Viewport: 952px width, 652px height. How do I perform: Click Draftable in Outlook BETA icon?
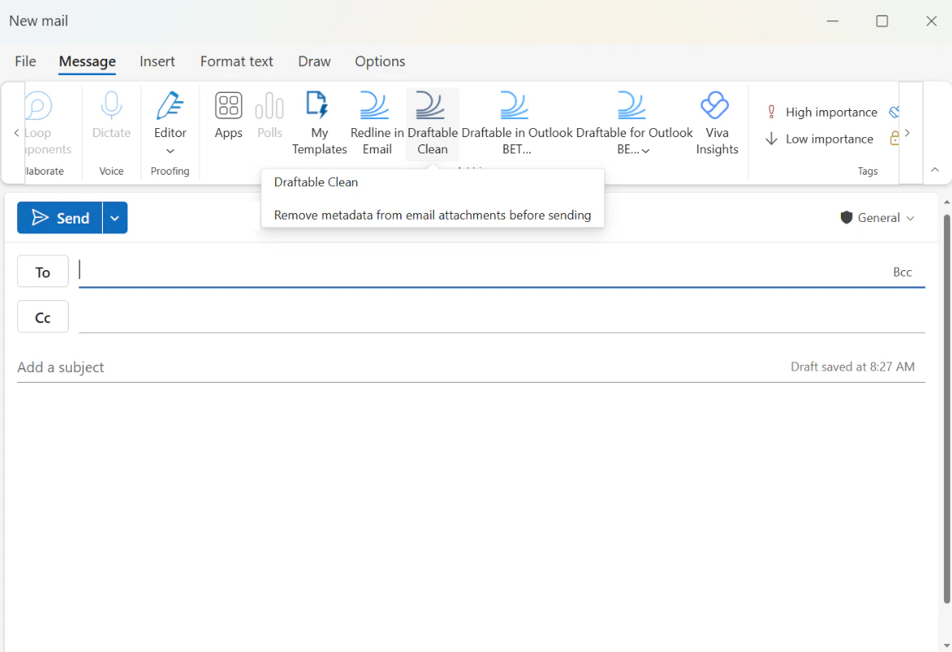tap(516, 122)
